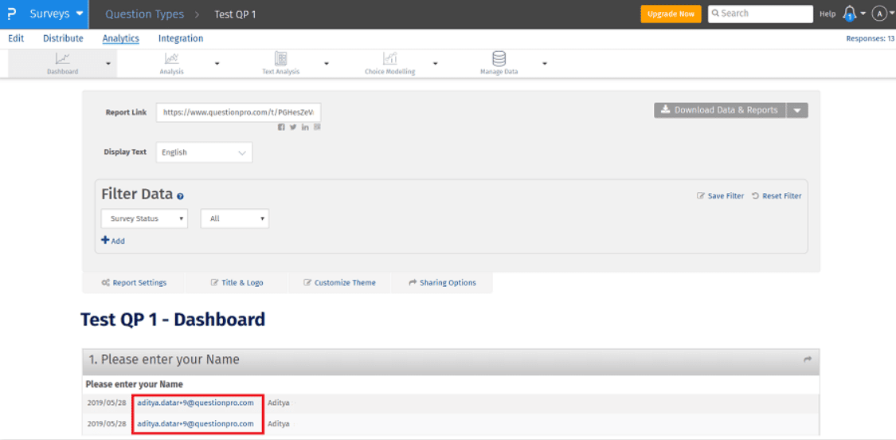896x440 pixels.
Task: Open the Choice Modelling icon
Action: [x=389, y=57]
